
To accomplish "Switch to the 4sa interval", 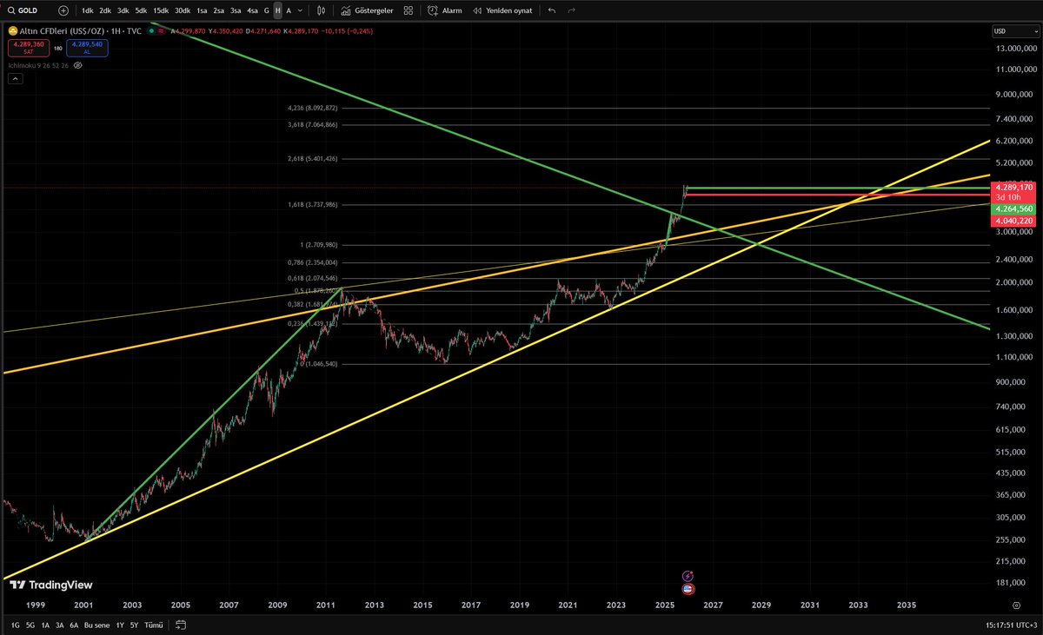I will [x=252, y=11].
